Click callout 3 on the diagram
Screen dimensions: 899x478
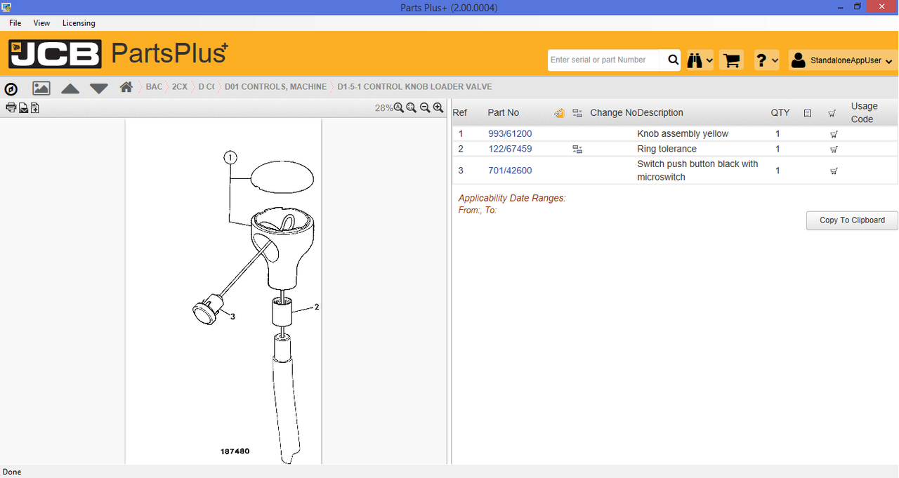[x=232, y=317]
